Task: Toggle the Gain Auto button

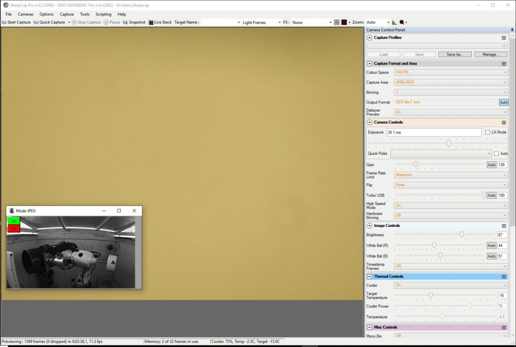Action: pos(491,165)
